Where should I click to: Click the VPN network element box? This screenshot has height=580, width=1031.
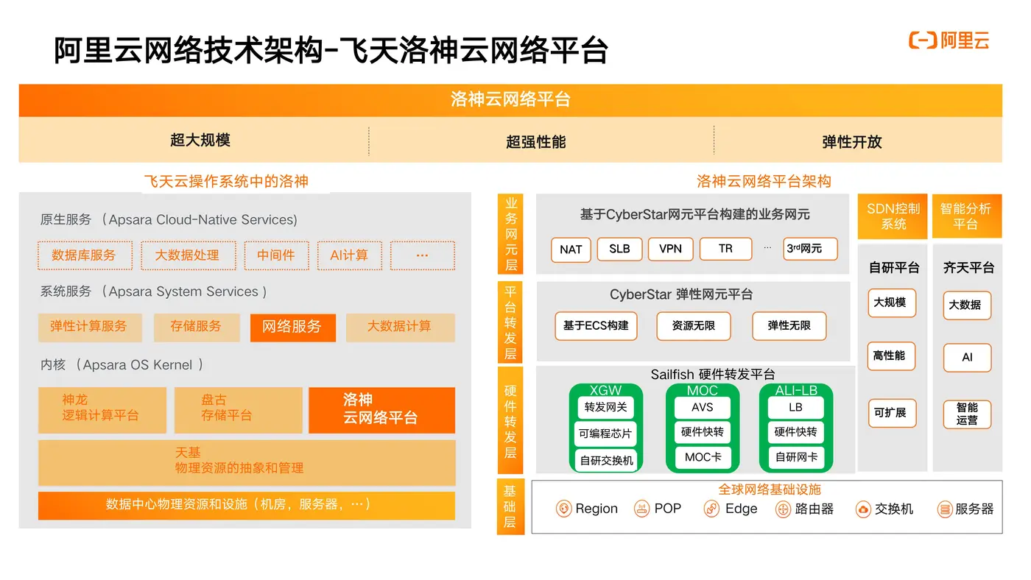click(x=670, y=249)
